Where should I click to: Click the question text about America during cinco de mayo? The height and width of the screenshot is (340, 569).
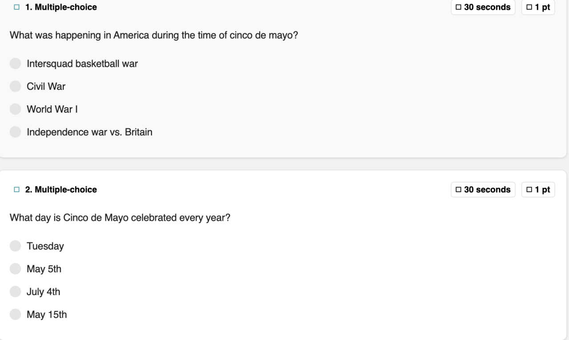pos(154,35)
